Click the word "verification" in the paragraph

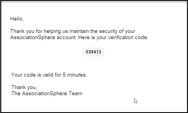coord(121,37)
